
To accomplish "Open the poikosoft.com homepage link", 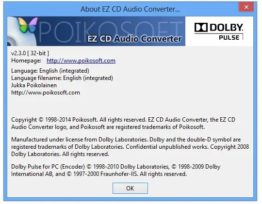I will point(81,61).
